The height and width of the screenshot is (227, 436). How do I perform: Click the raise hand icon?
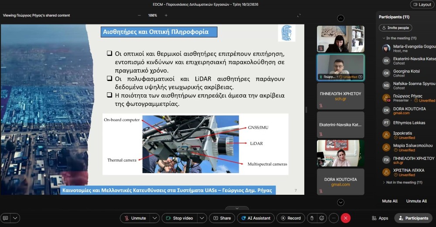coord(311,218)
